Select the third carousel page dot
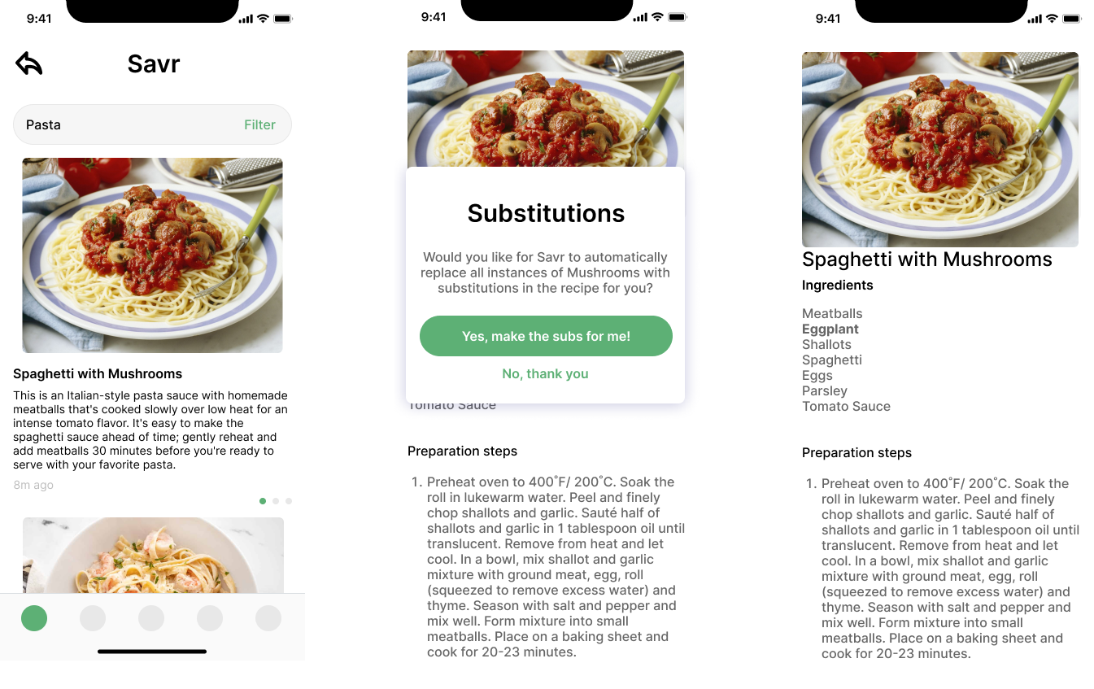 click(289, 501)
